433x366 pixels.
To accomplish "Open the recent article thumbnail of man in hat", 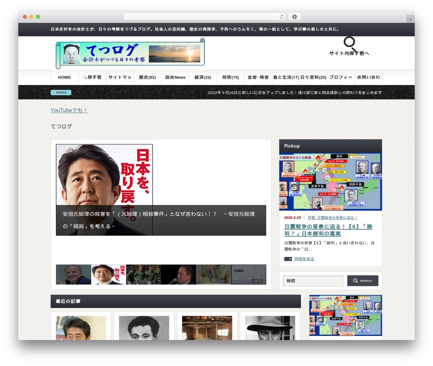I will 270,328.
